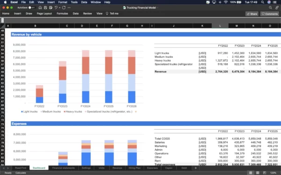Click the Expenses section heading
This screenshot has height=175, width=281.
19,124
